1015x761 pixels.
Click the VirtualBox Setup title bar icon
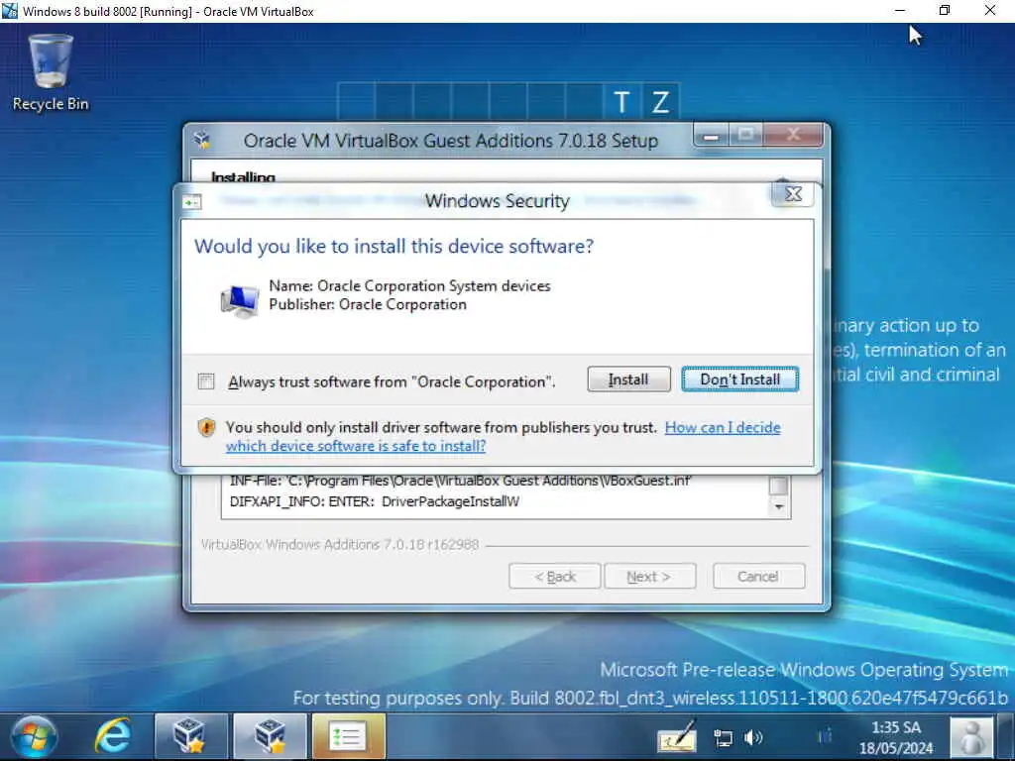tap(202, 140)
